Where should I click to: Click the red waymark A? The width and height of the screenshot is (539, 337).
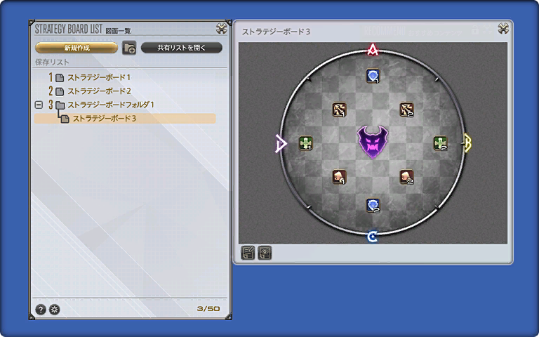[373, 50]
